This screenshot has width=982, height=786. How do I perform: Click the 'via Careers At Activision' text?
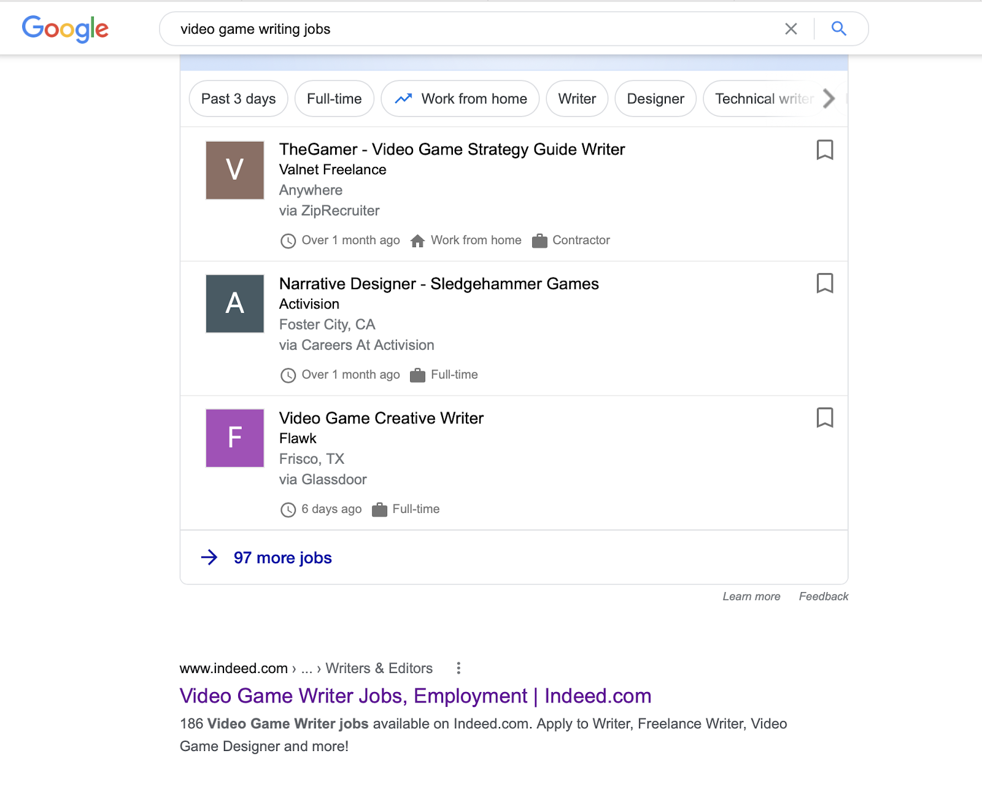pyautogui.click(x=357, y=345)
